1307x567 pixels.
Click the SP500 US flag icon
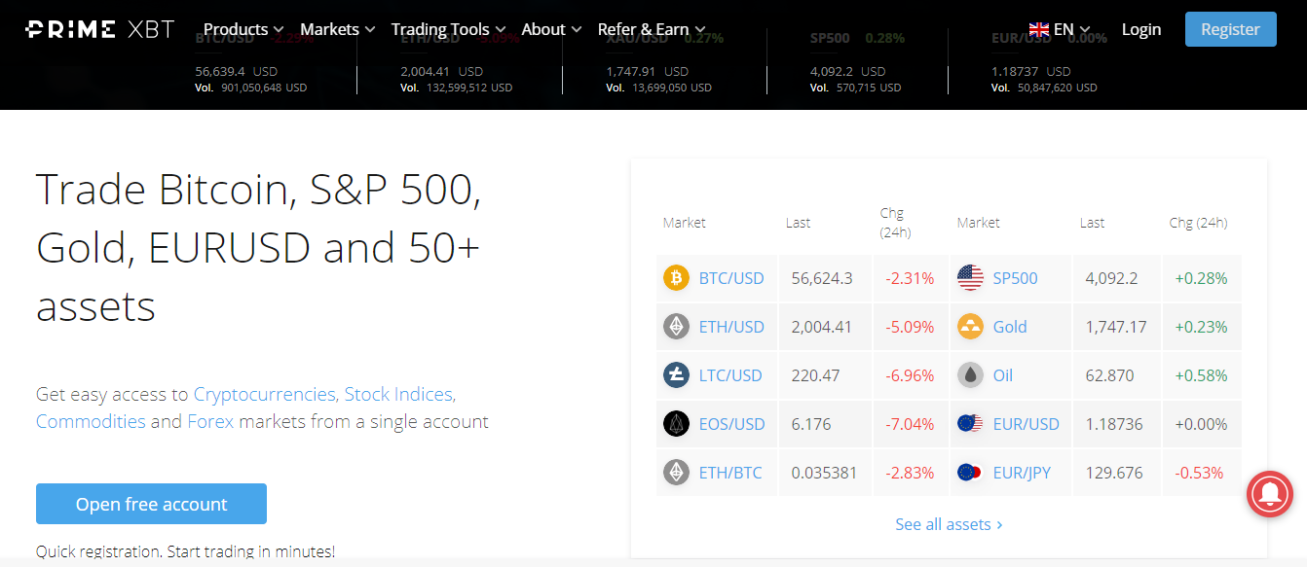tap(970, 278)
